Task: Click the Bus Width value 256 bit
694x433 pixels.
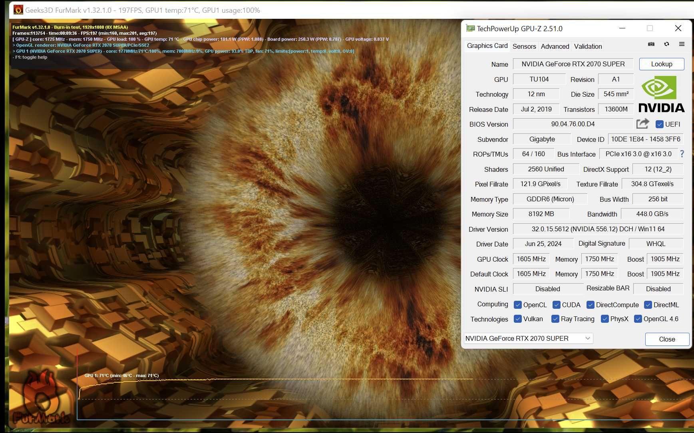Action: pyautogui.click(x=658, y=199)
